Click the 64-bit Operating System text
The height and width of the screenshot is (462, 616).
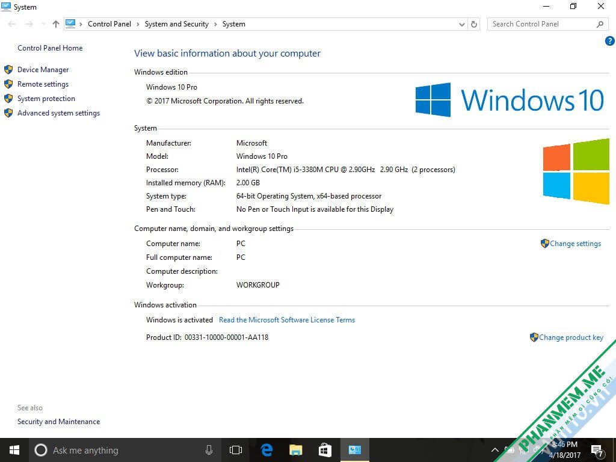pyautogui.click(x=309, y=196)
